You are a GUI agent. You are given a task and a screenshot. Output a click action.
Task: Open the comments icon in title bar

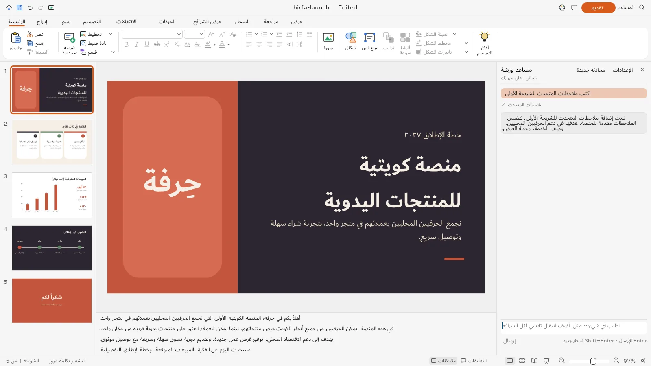[574, 7]
